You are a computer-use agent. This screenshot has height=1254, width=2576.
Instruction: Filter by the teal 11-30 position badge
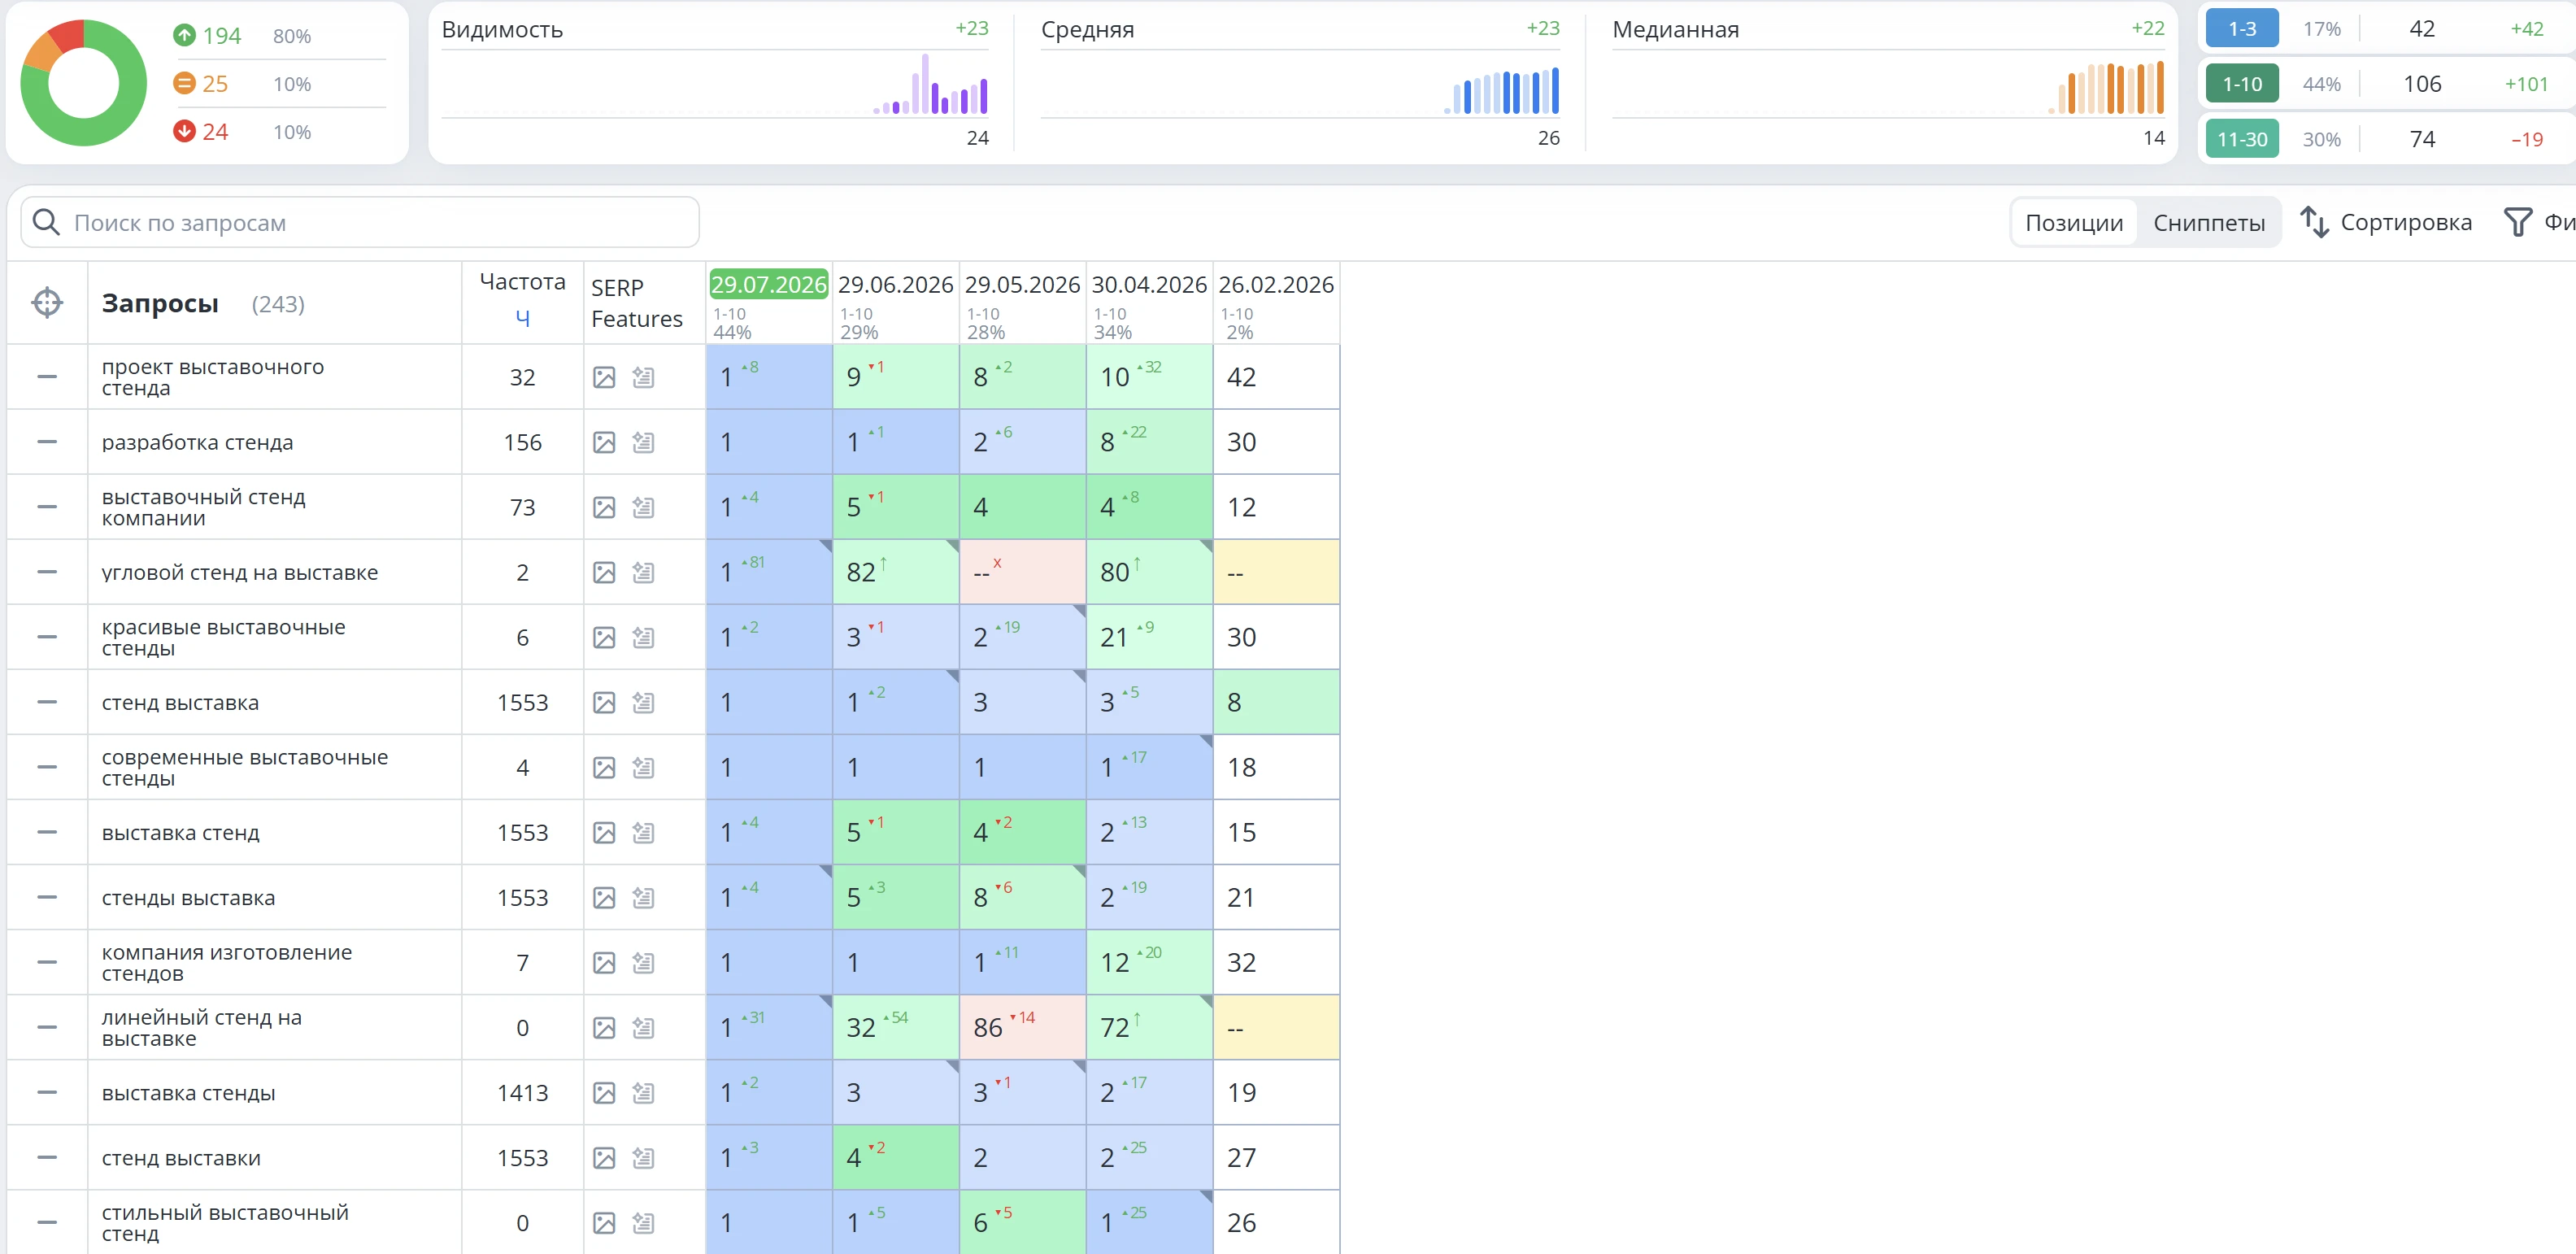2242,139
